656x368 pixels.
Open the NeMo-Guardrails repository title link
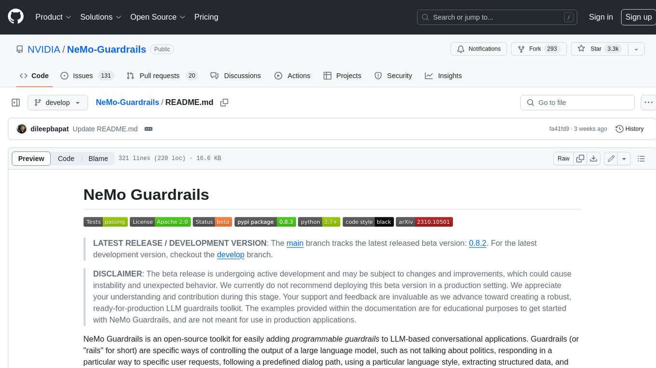tap(107, 49)
